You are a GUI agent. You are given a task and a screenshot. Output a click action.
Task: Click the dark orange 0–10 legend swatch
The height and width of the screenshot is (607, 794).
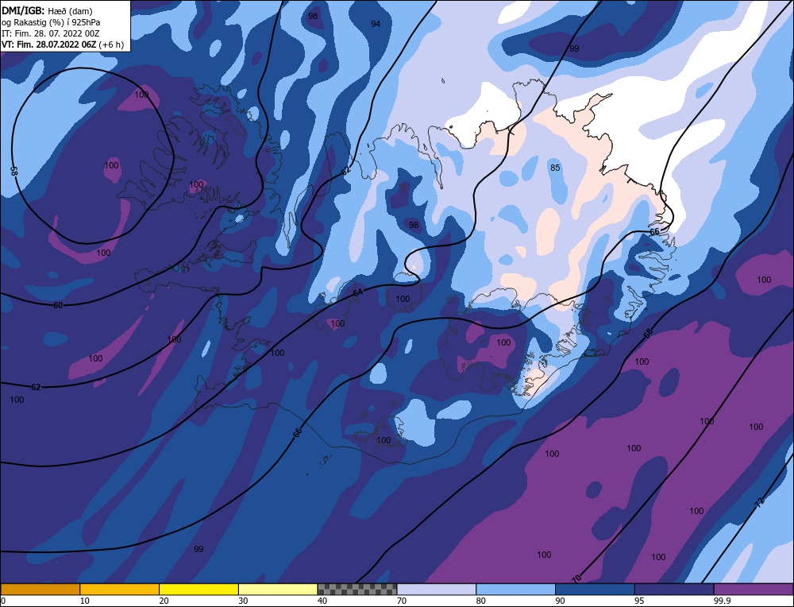40,590
